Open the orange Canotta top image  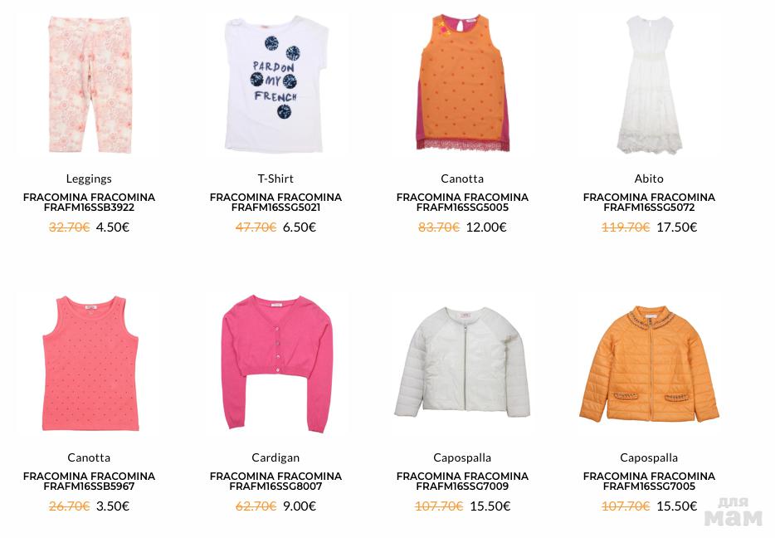pyautogui.click(x=462, y=84)
